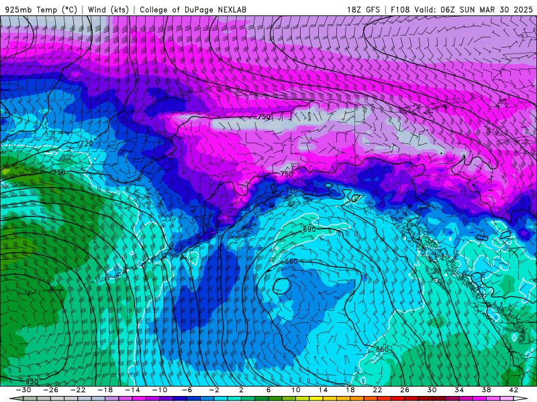Click the '18Z GFS' model run label
537x402 pixels.
click(363, 9)
